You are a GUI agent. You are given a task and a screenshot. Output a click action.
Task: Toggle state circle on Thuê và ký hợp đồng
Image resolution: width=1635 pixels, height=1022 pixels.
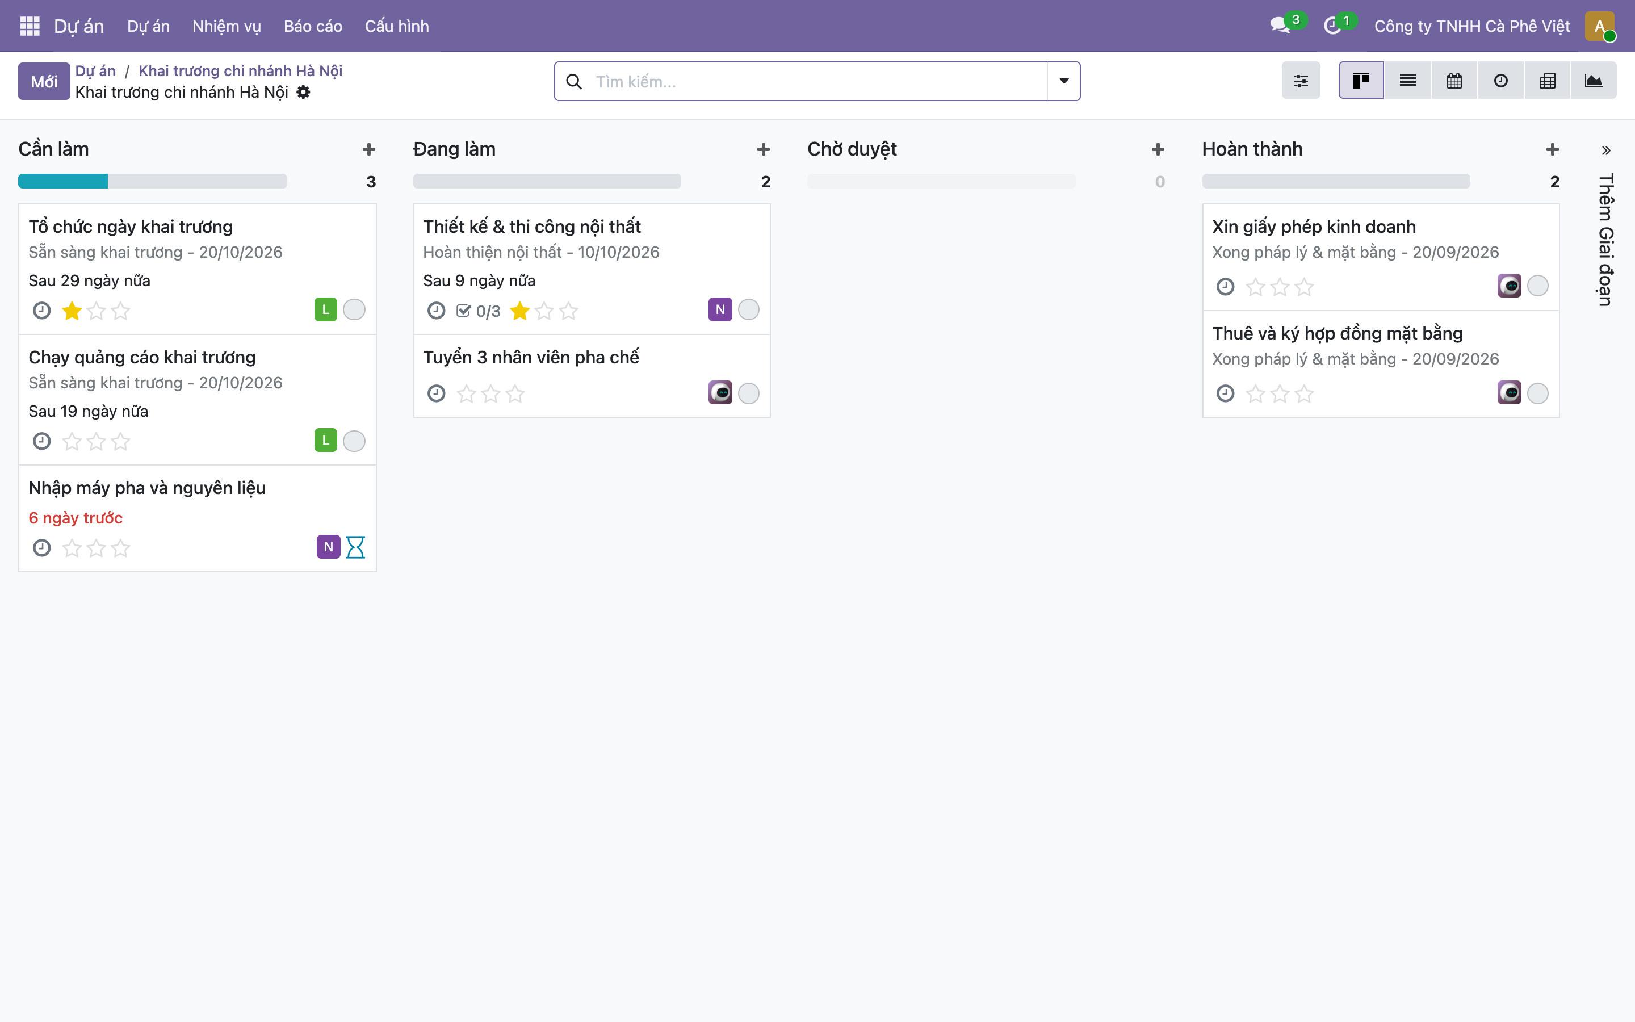pyautogui.click(x=1538, y=393)
